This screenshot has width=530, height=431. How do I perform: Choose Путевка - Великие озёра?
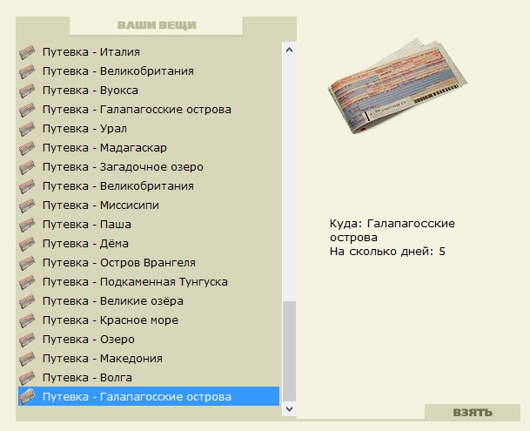[149, 301]
